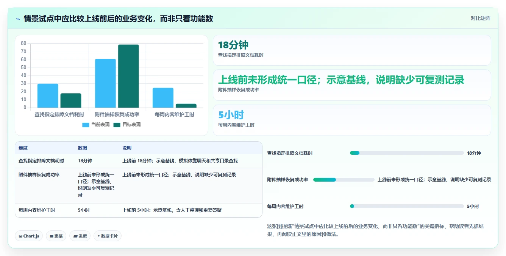This screenshot has height=256, width=506.
Task: Click the progress row label 每周内容维护工时
Action: click(x=285, y=207)
